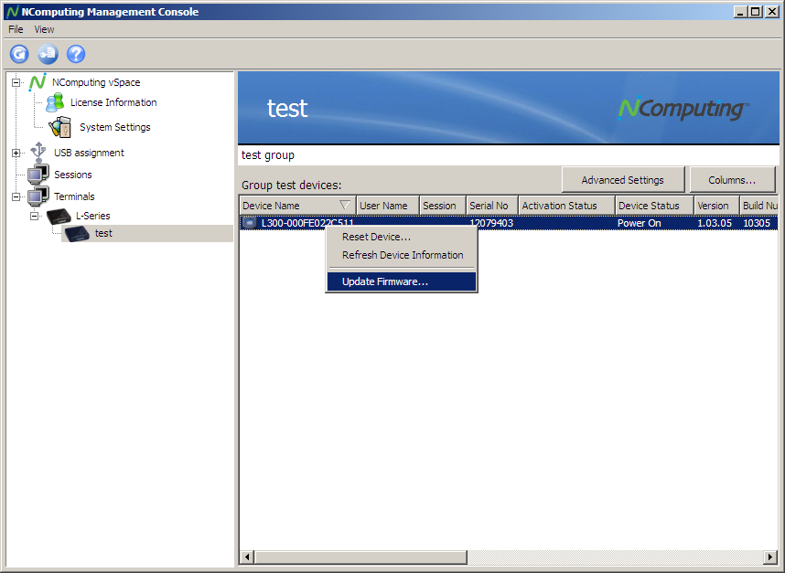Toggle sort arrow on Device Name column

tap(344, 205)
